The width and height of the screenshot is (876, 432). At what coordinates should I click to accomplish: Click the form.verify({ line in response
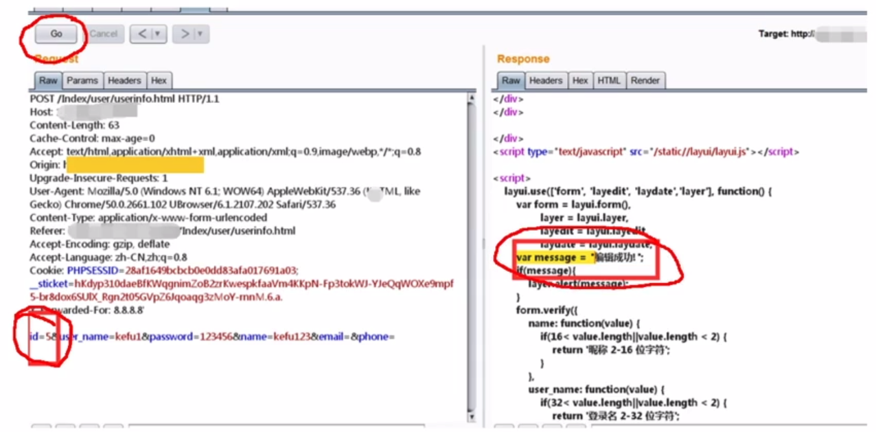[545, 310]
